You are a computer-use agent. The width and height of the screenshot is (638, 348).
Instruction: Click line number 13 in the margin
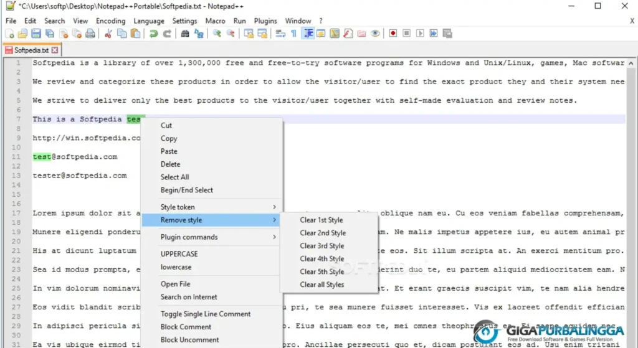pos(16,176)
